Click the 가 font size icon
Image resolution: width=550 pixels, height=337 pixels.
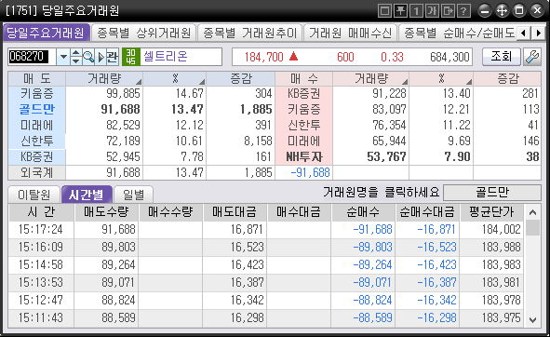[x=432, y=11]
